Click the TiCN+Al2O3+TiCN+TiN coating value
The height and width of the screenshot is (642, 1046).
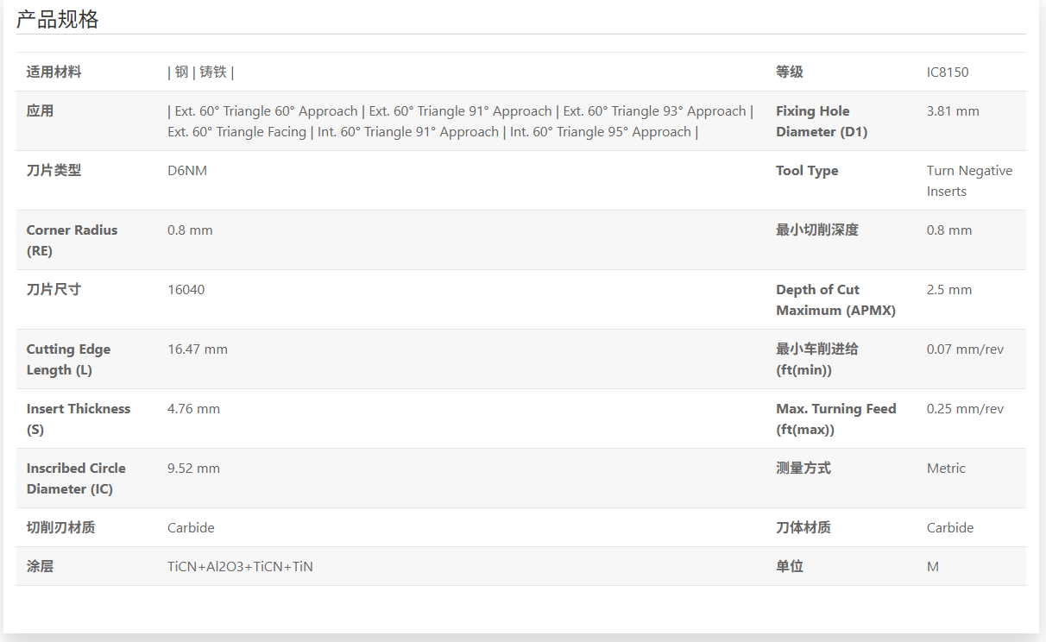(x=240, y=567)
